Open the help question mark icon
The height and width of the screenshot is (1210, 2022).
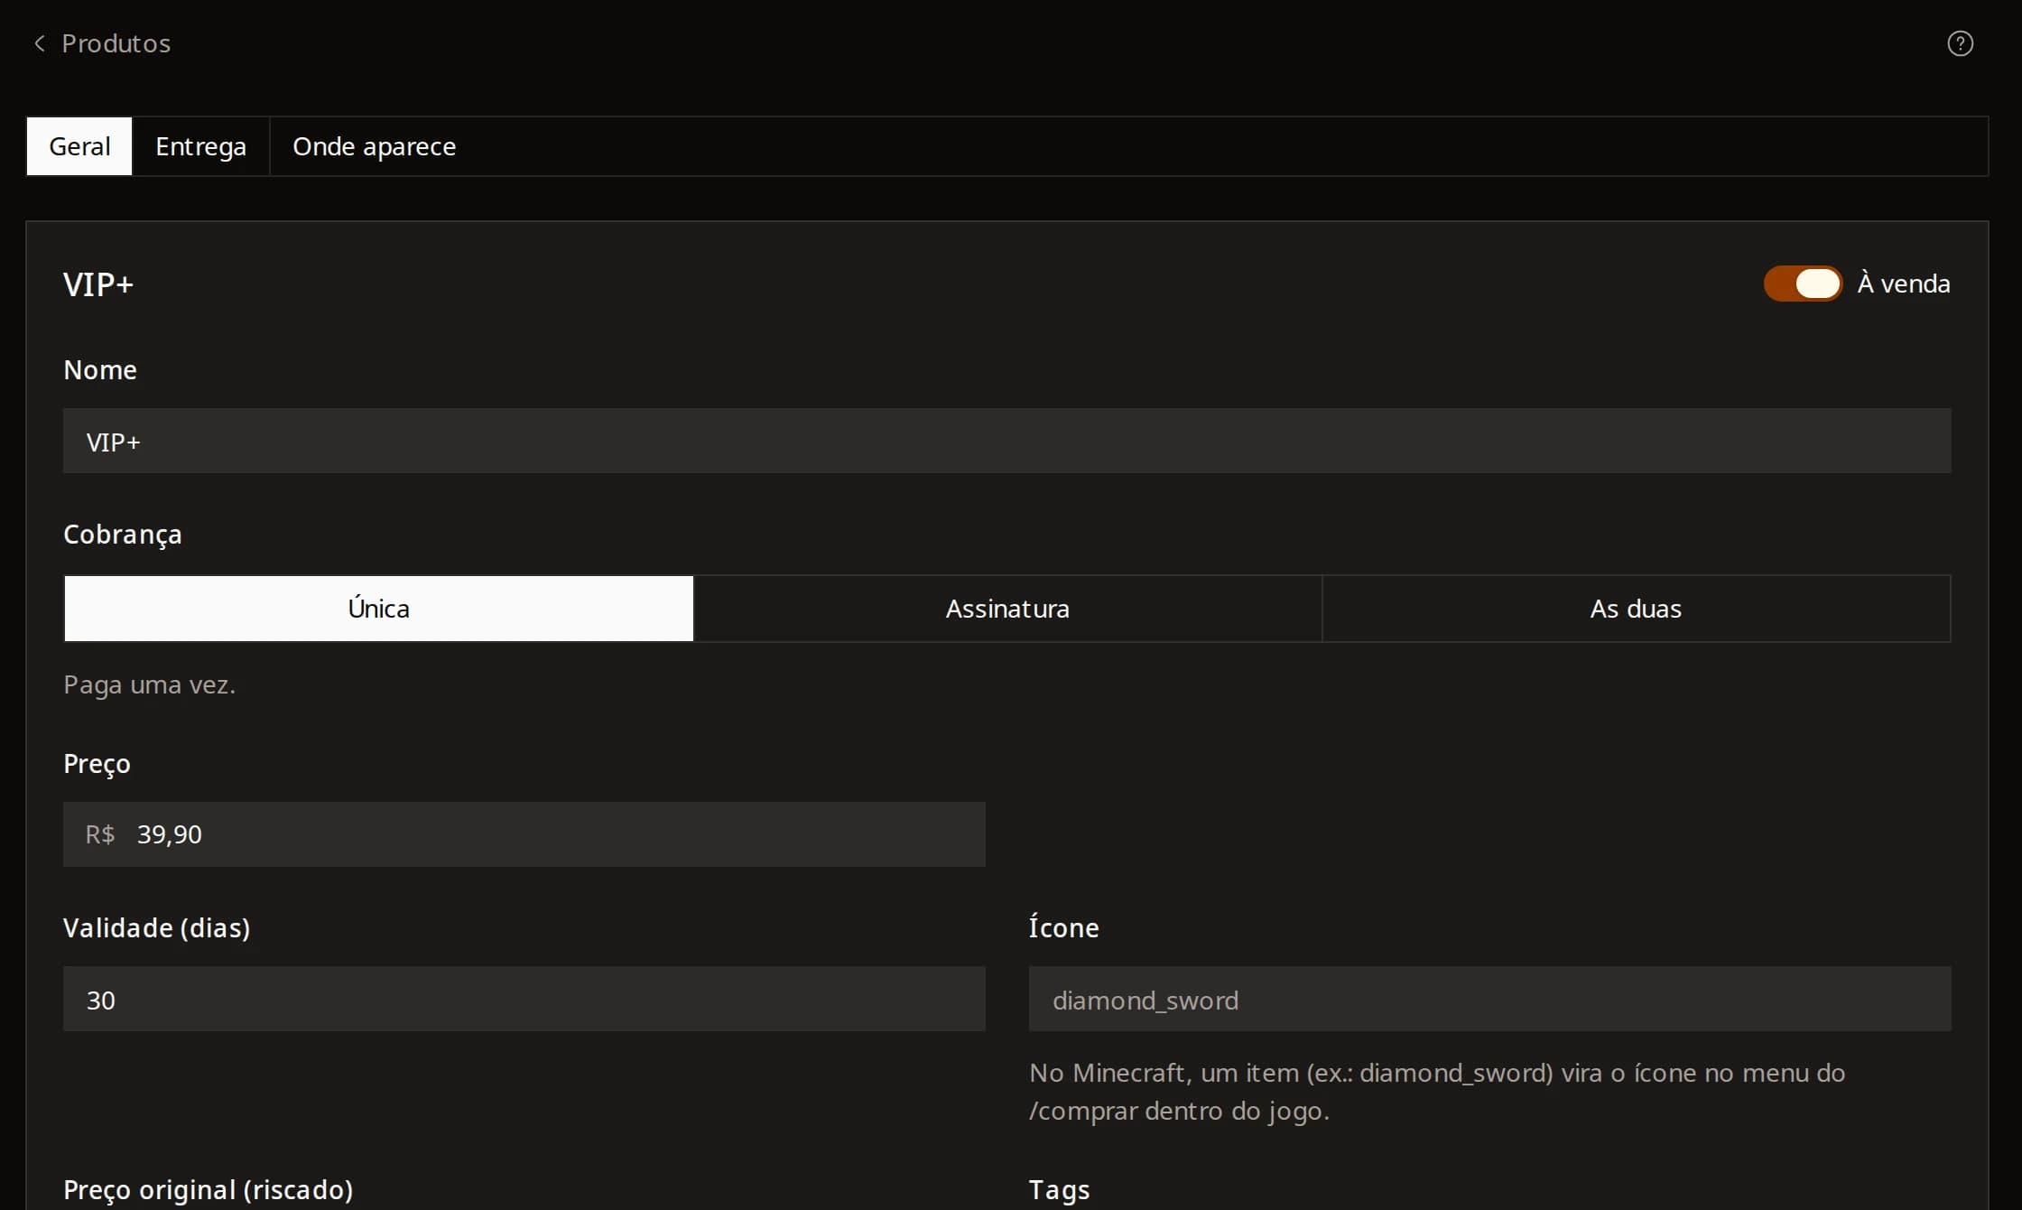(1960, 43)
